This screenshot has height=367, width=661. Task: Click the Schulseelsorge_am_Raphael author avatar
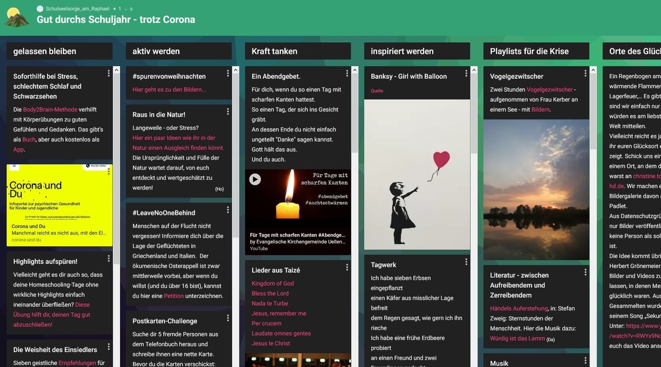tap(40, 8)
